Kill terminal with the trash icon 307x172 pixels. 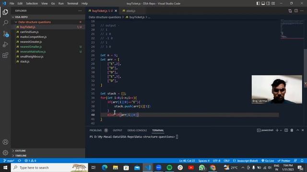[292, 130]
